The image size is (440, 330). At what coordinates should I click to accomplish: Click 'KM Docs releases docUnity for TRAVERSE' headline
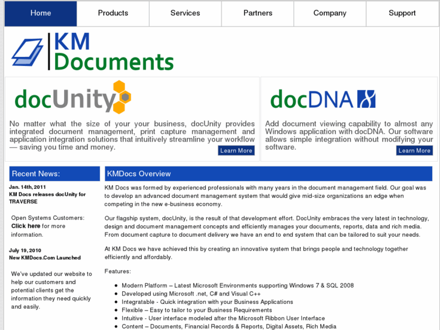[x=47, y=198]
